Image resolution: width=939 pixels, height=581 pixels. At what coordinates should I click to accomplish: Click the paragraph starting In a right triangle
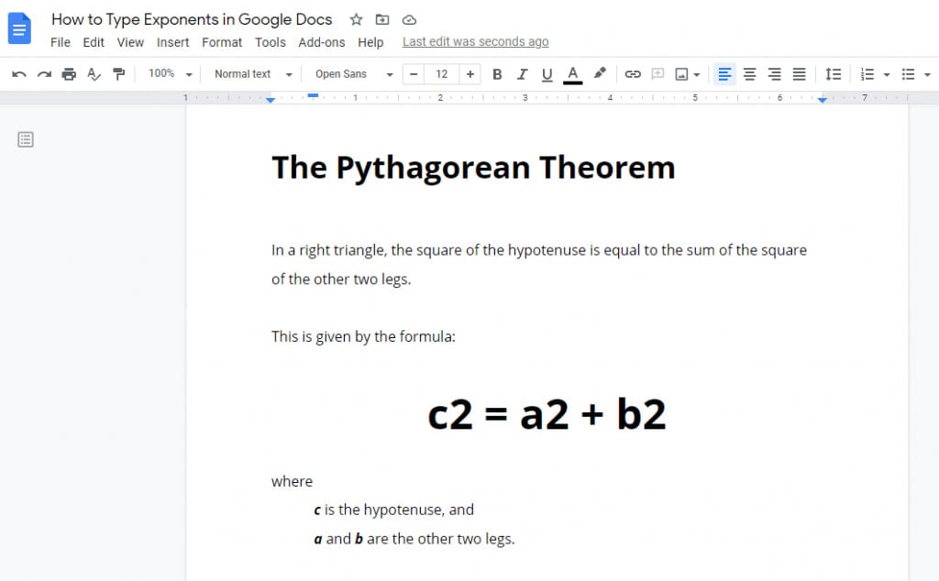coord(539,265)
